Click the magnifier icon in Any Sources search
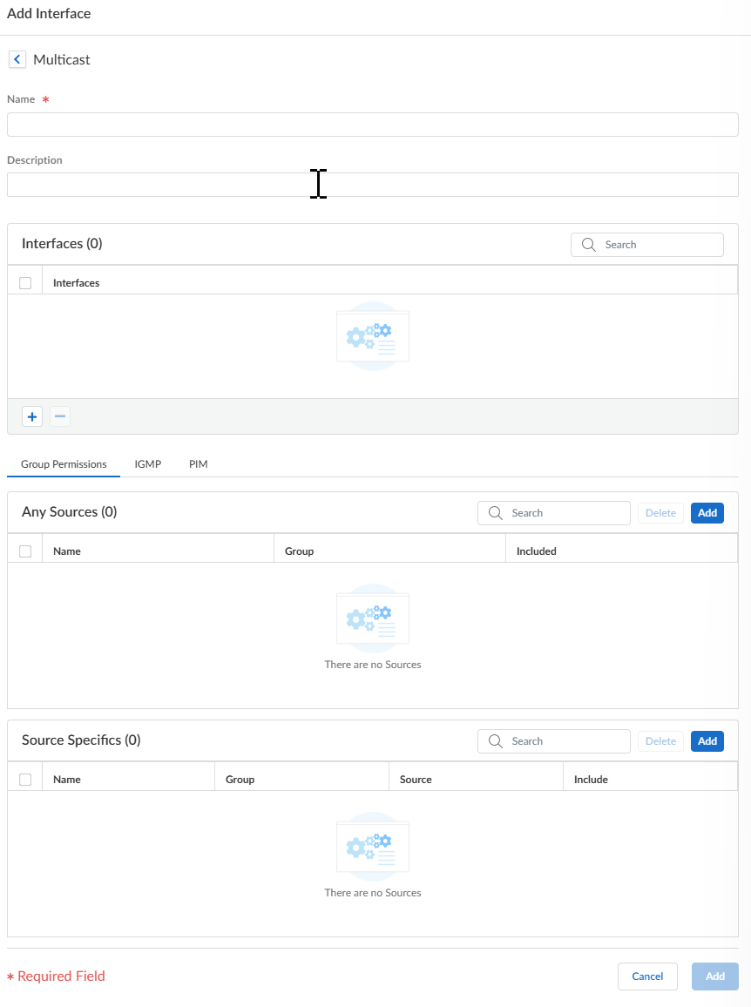Image resolution: width=751 pixels, height=1007 pixels. click(x=496, y=513)
